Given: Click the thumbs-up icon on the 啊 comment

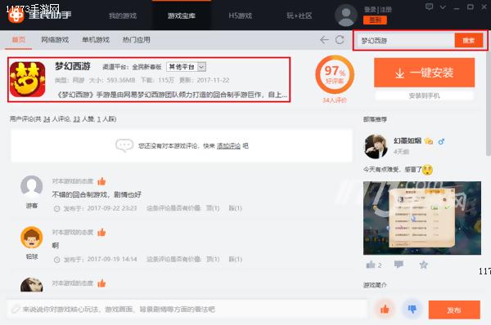Looking at the screenshot, I should pyautogui.click(x=101, y=232).
